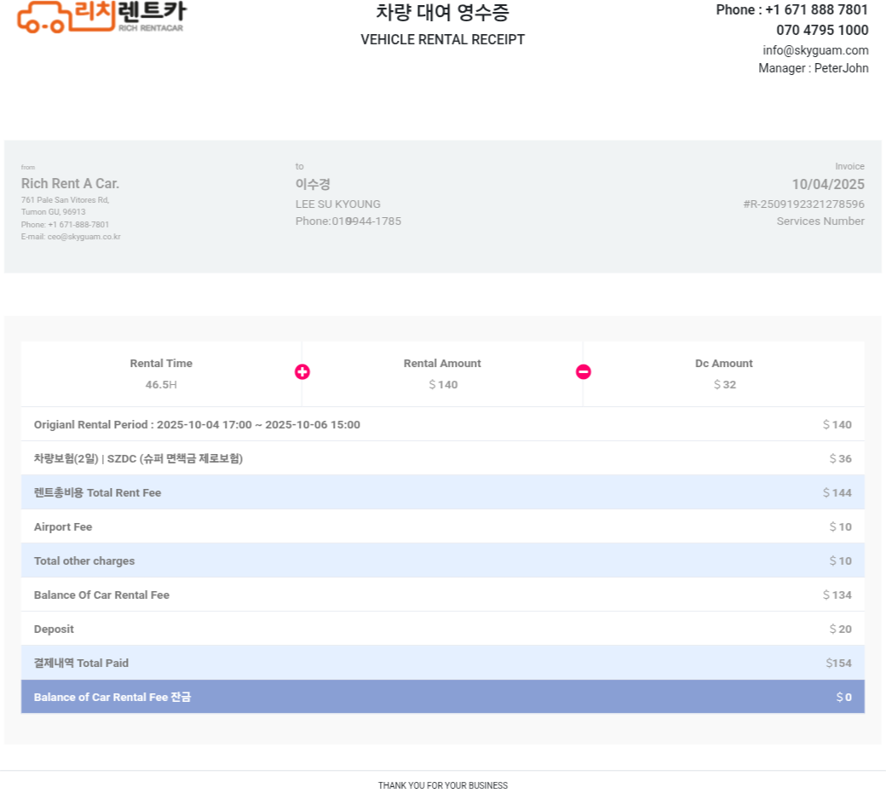Click the Airport Fee row
Image resolution: width=886 pixels, height=793 pixels.
442,526
